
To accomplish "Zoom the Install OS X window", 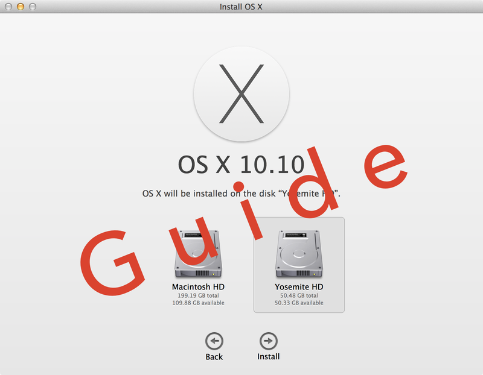I will (33, 7).
